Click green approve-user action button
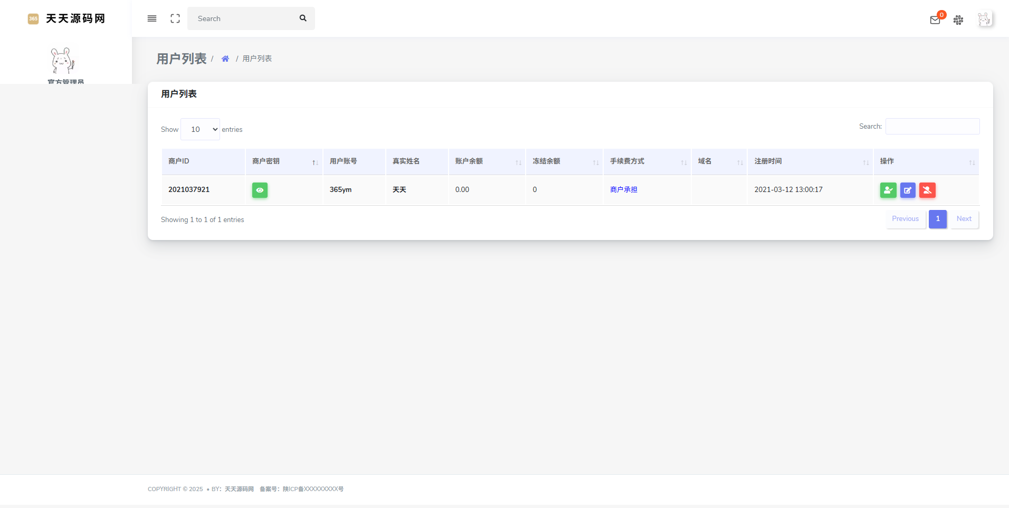 (x=888, y=190)
